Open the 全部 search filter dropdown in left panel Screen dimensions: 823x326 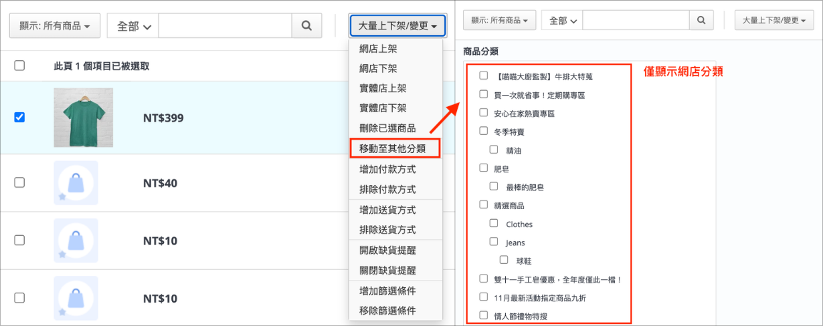[x=132, y=26]
